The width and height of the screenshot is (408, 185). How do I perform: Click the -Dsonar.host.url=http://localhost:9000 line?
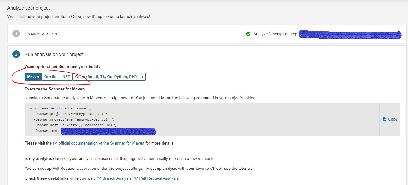click(x=75, y=125)
